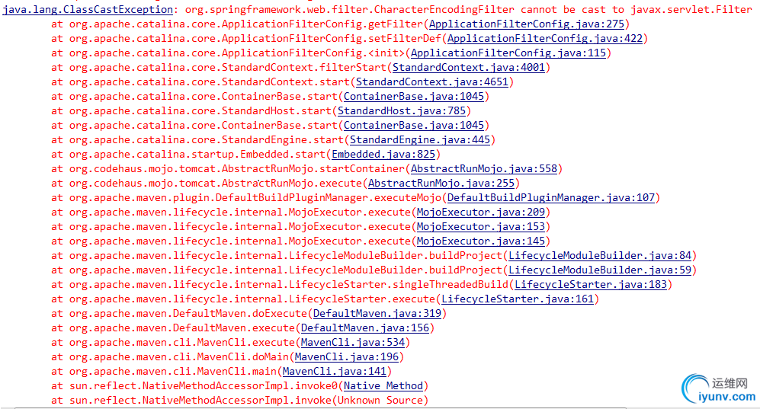Open MavenCli.java:534 link
This screenshot has height=409, width=760.
(x=353, y=343)
